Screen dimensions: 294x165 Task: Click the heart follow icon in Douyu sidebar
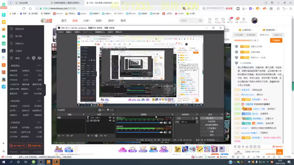pyautogui.click(x=11, y=29)
